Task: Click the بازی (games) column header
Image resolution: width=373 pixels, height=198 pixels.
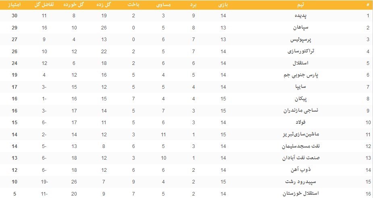Action: point(223,5)
